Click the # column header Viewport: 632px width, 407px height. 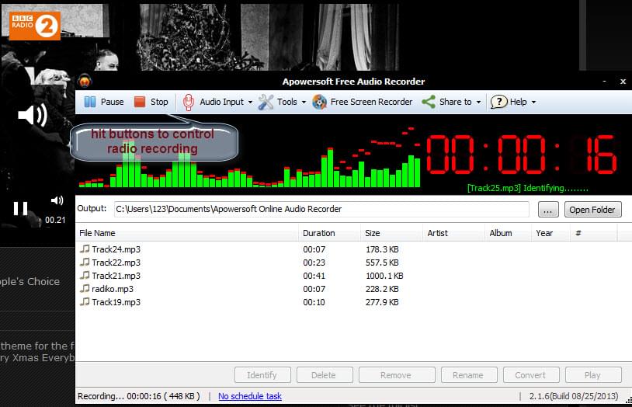click(x=594, y=233)
